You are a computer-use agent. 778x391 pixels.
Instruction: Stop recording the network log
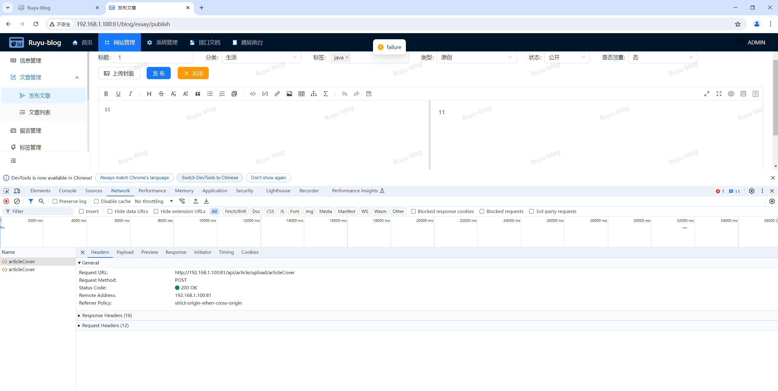point(6,201)
